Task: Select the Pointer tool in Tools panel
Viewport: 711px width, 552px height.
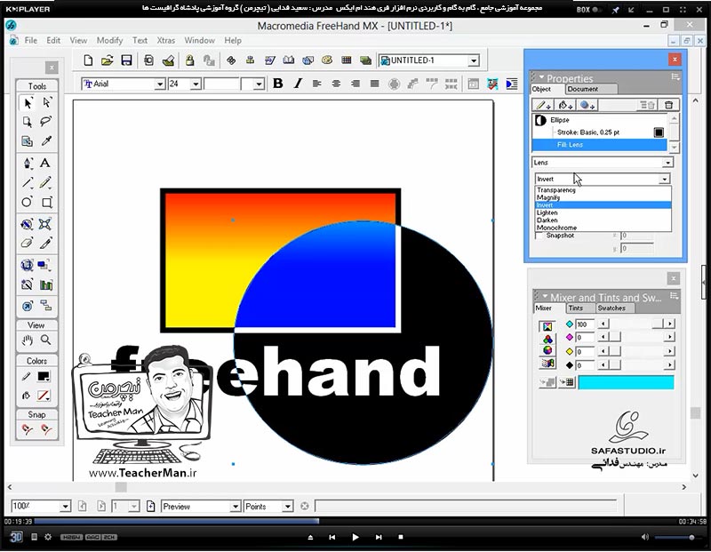Action: (28, 103)
